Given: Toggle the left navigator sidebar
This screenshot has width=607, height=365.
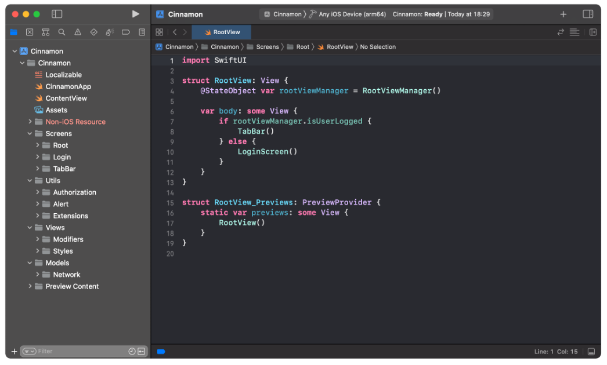Looking at the screenshot, I should coord(57,14).
